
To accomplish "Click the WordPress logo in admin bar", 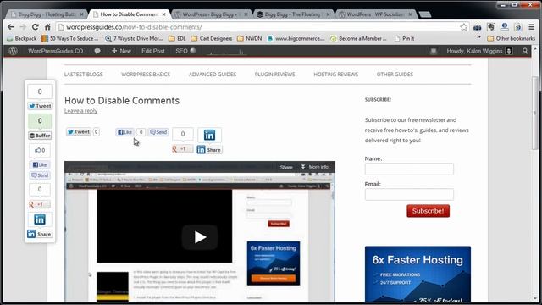I will coord(14,51).
